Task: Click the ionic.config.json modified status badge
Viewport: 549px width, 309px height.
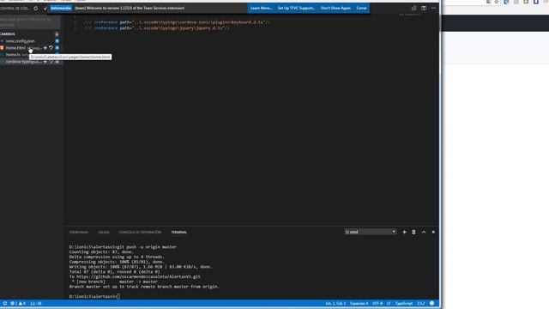Action: (57, 41)
